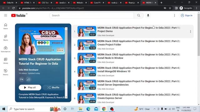
Task: Open Part-6 Create Express Server video
Action: 138,96
